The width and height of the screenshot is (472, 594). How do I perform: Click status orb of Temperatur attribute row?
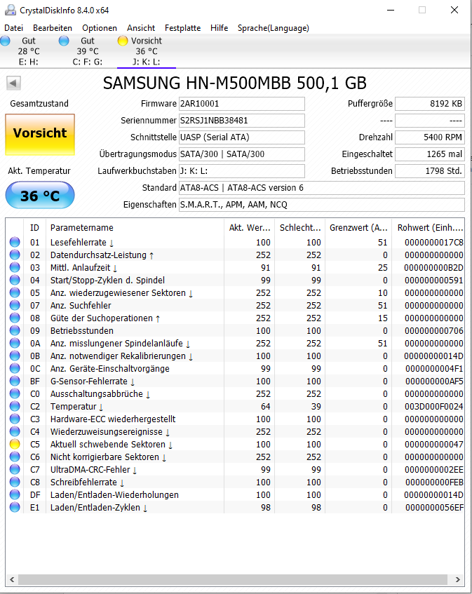(x=15, y=407)
